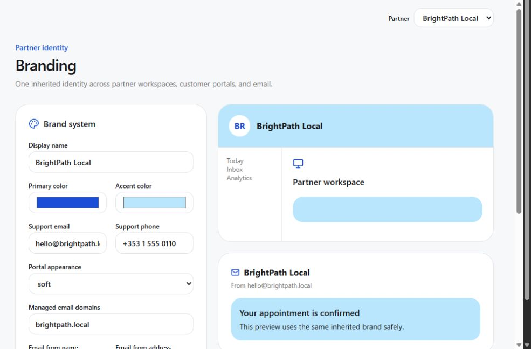Click the Partner workspace heading in preview
Image resolution: width=531 pixels, height=349 pixels.
coord(328,182)
